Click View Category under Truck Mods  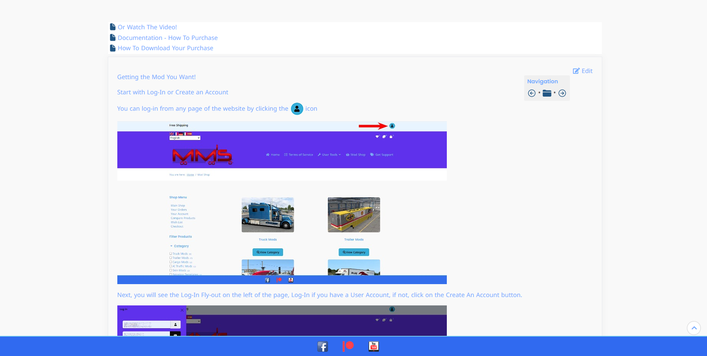267,252
